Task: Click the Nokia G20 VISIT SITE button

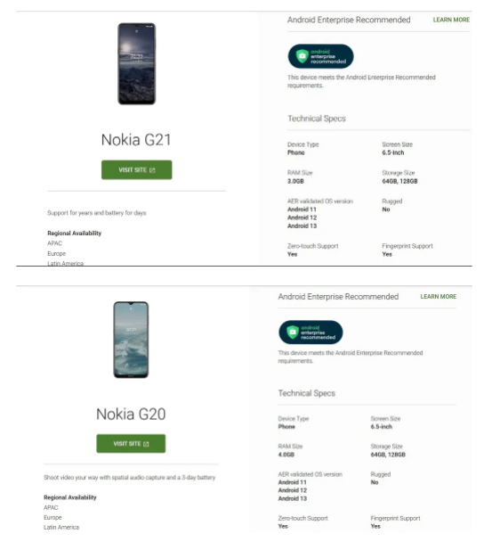Action: click(x=131, y=443)
